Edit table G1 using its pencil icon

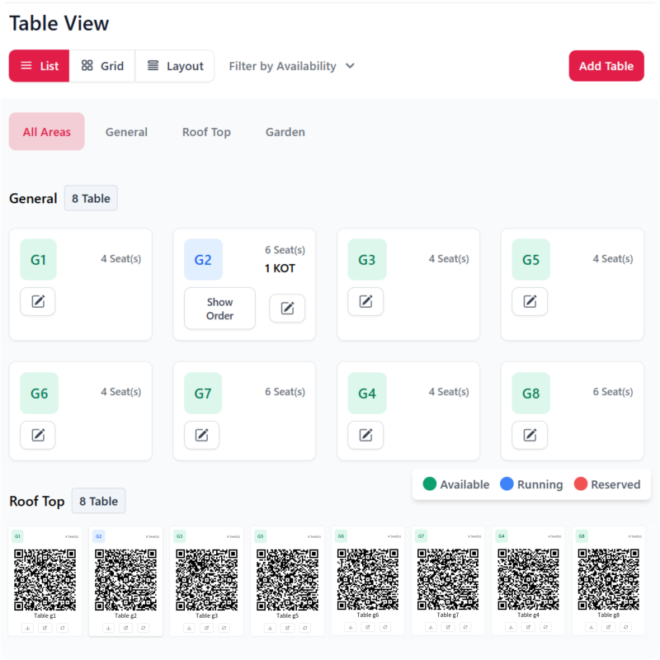tap(37, 301)
